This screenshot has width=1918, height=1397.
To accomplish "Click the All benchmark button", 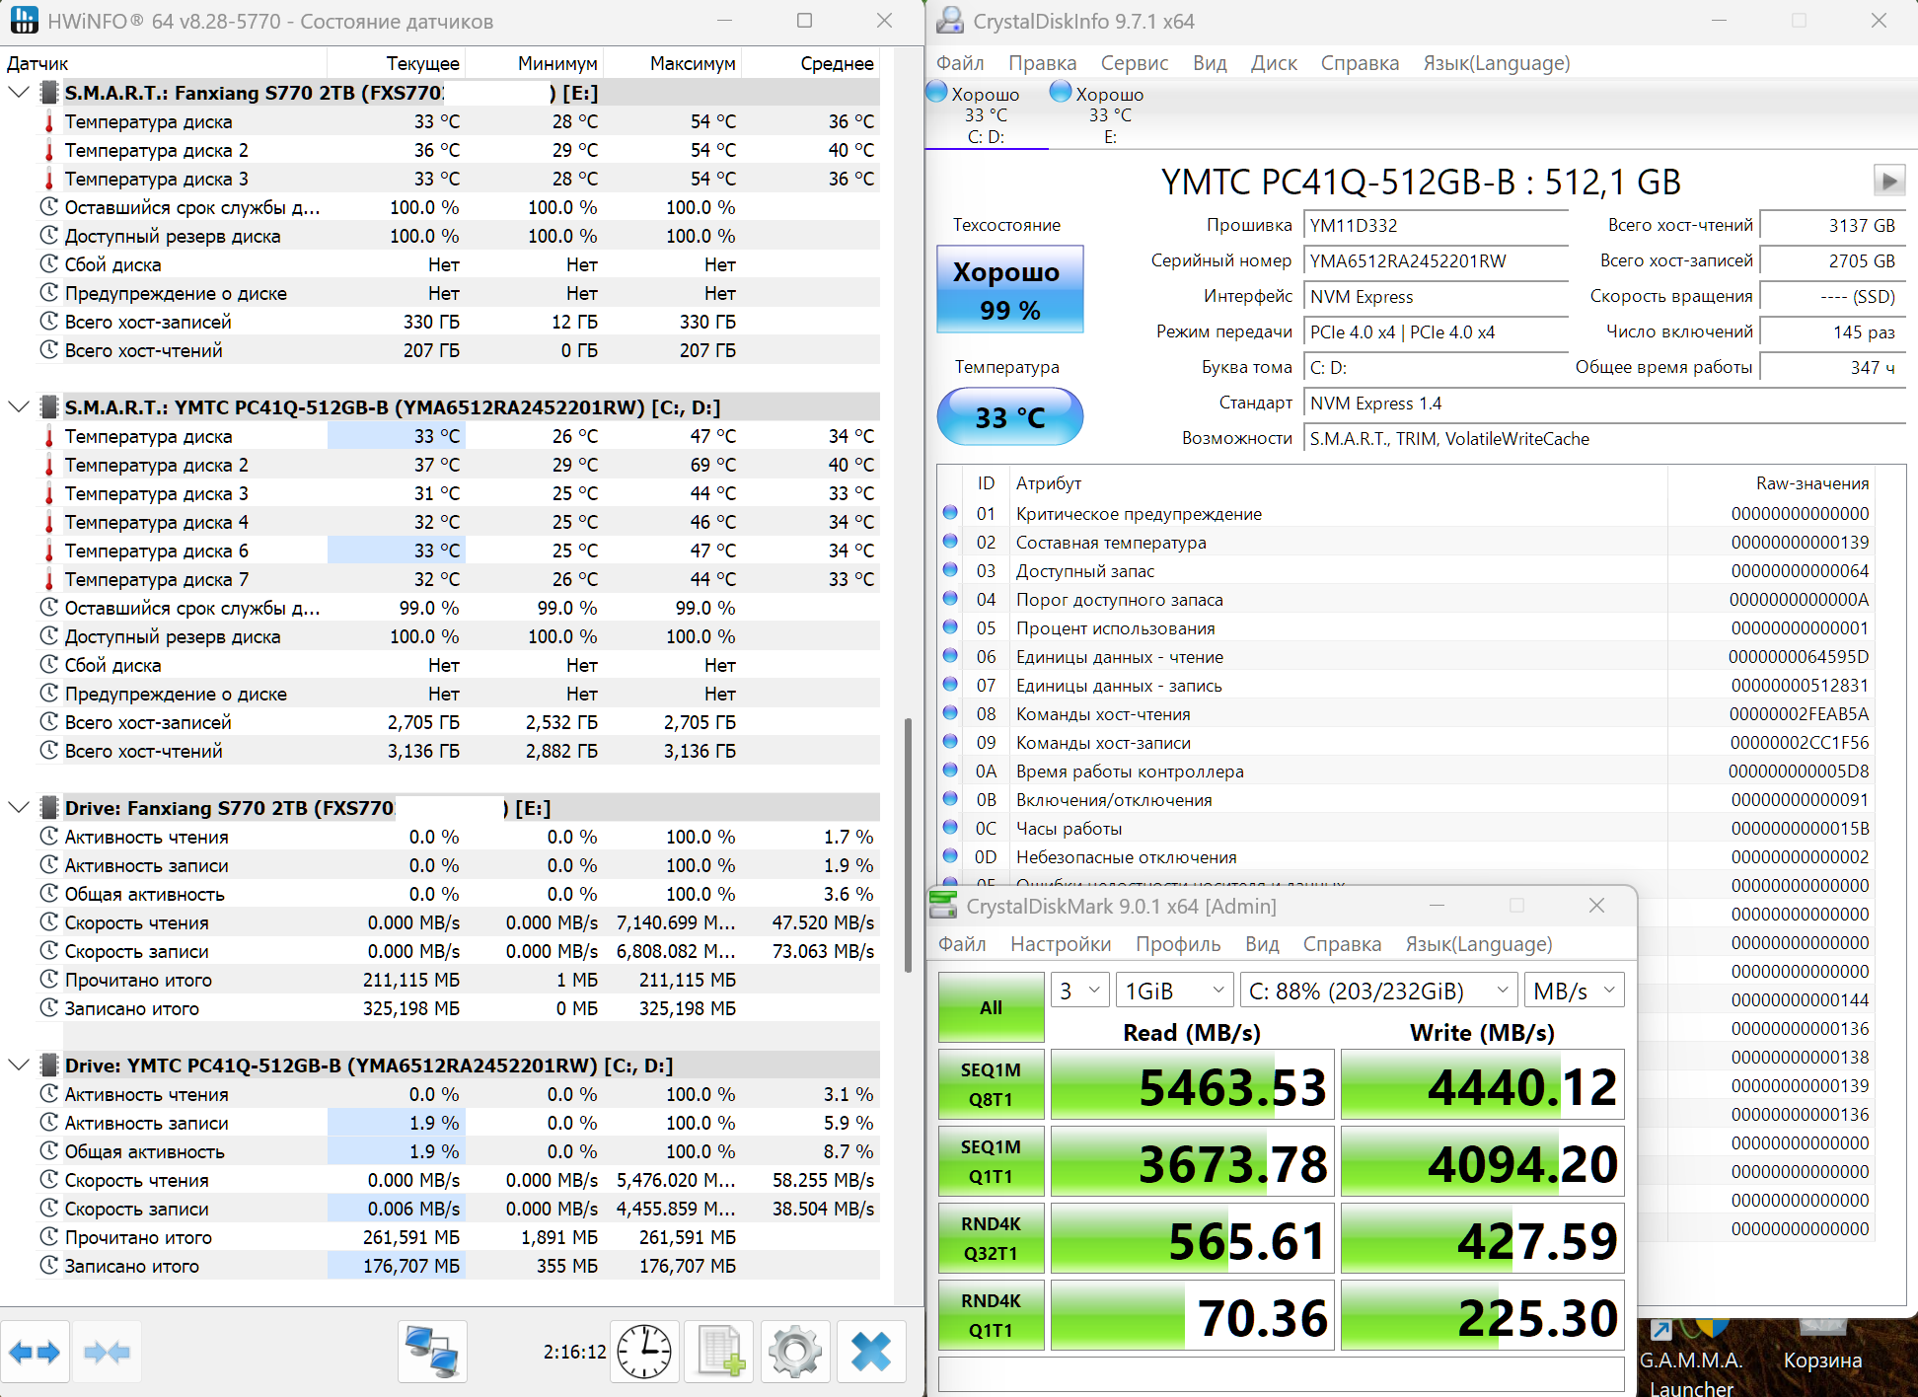I will 991,1007.
